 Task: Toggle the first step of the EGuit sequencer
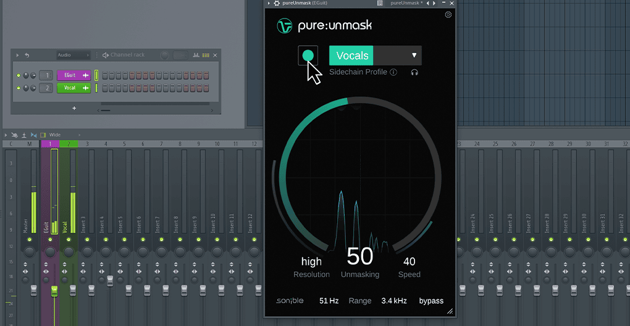[105, 75]
